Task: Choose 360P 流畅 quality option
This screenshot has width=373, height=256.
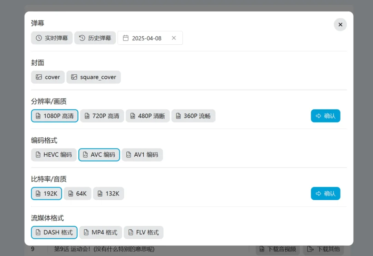Action: tap(193, 116)
